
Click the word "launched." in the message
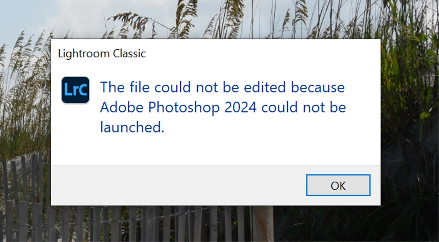point(132,127)
